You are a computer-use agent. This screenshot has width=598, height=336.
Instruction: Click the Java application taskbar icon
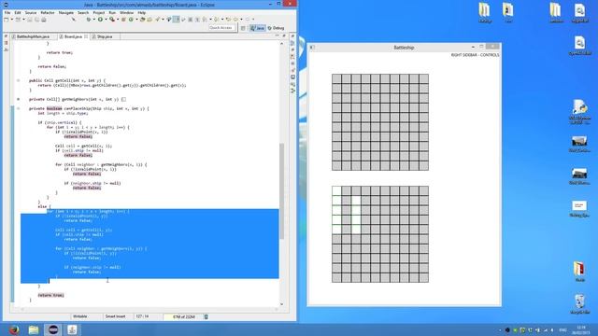tap(72, 329)
